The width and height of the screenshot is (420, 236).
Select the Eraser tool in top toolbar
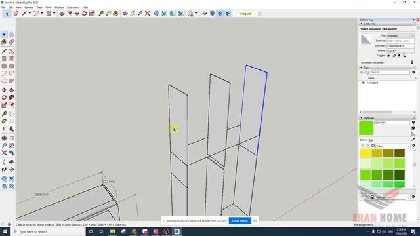(16, 13)
